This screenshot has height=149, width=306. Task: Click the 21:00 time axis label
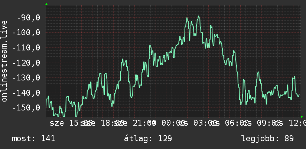[144, 123]
